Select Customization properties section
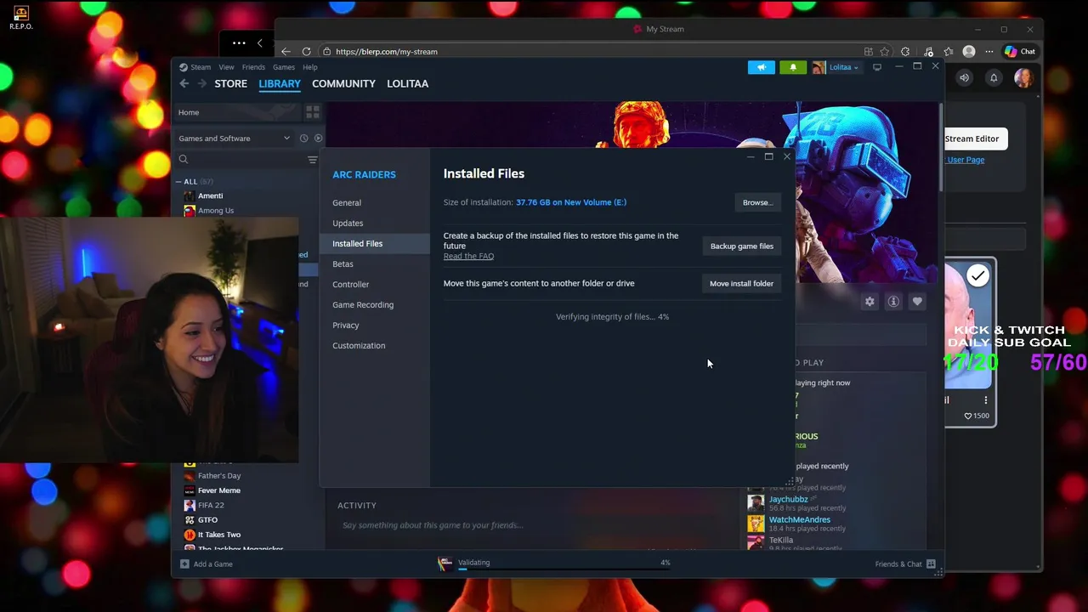 pyautogui.click(x=374, y=346)
